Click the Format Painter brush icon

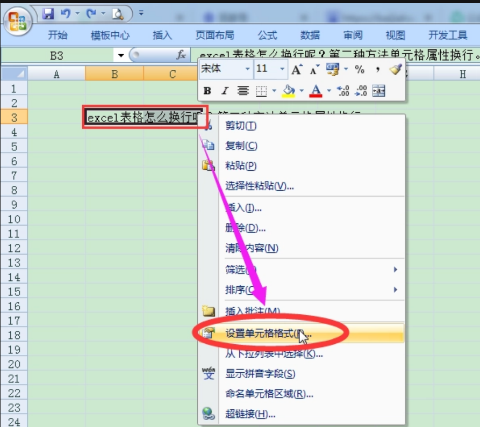395,70
